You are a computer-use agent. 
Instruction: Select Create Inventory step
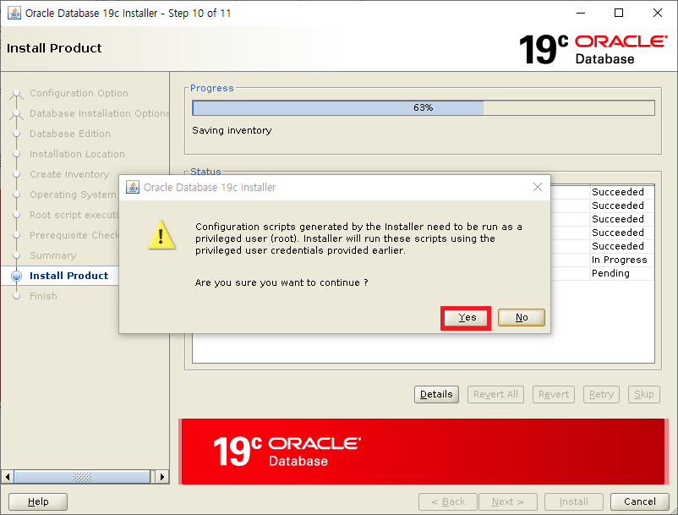click(69, 174)
